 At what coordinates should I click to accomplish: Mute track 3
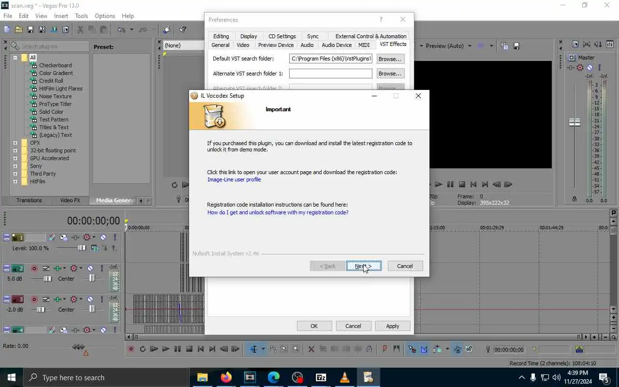coord(90,299)
